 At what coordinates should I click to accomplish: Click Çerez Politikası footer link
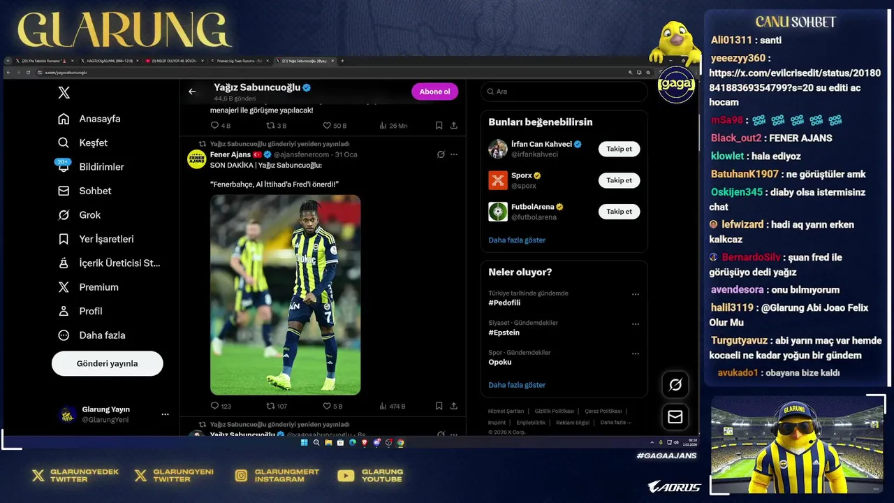603,411
